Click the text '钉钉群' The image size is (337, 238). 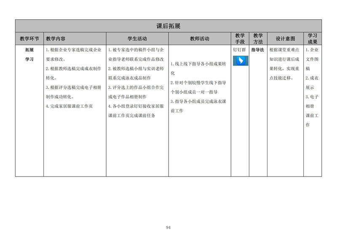[x=239, y=50]
